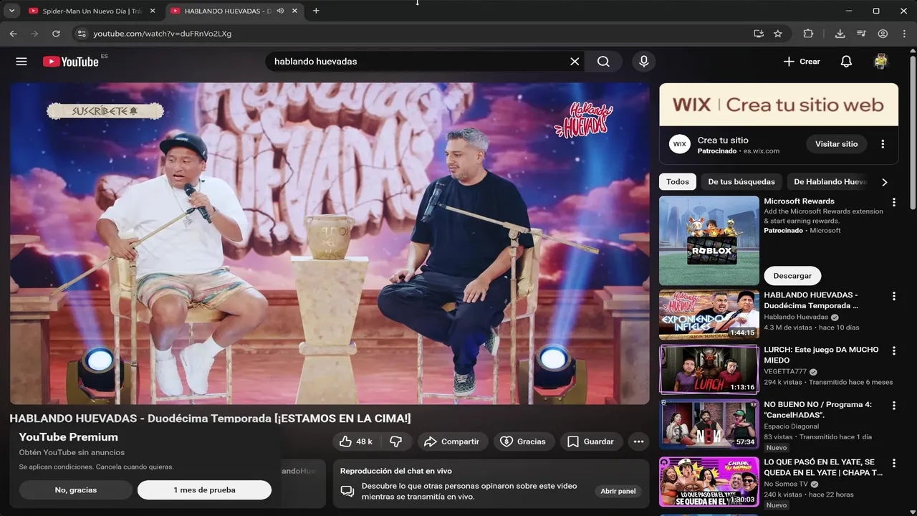
Task: Click the address bar URL
Action: [163, 34]
